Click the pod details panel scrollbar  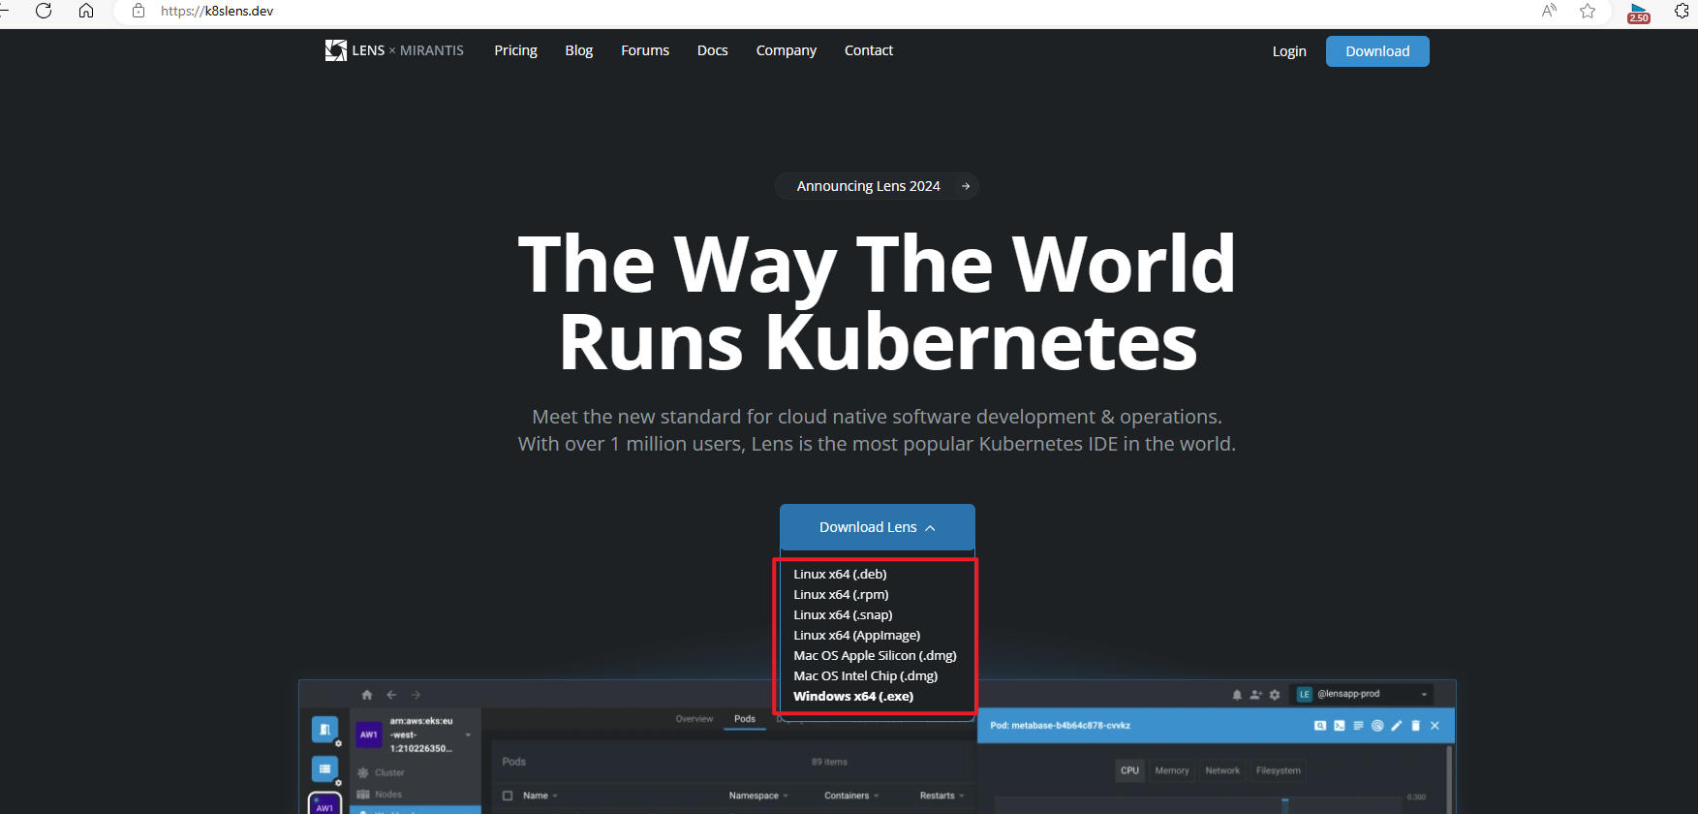point(1450,779)
